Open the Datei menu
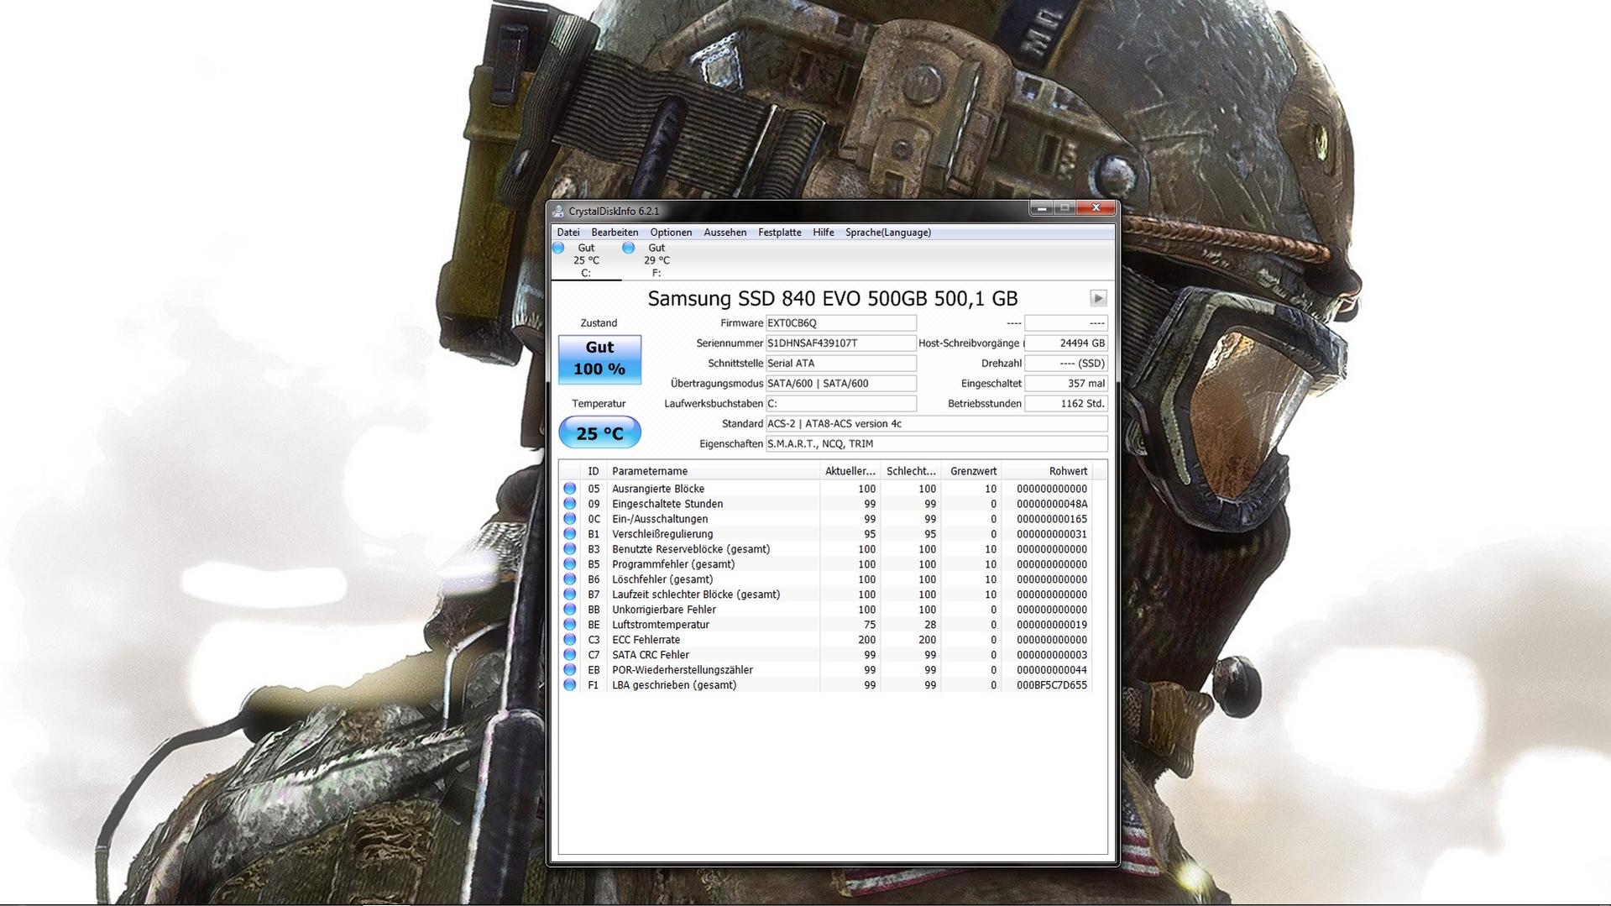Viewport: 1611px width, 906px height. (568, 233)
